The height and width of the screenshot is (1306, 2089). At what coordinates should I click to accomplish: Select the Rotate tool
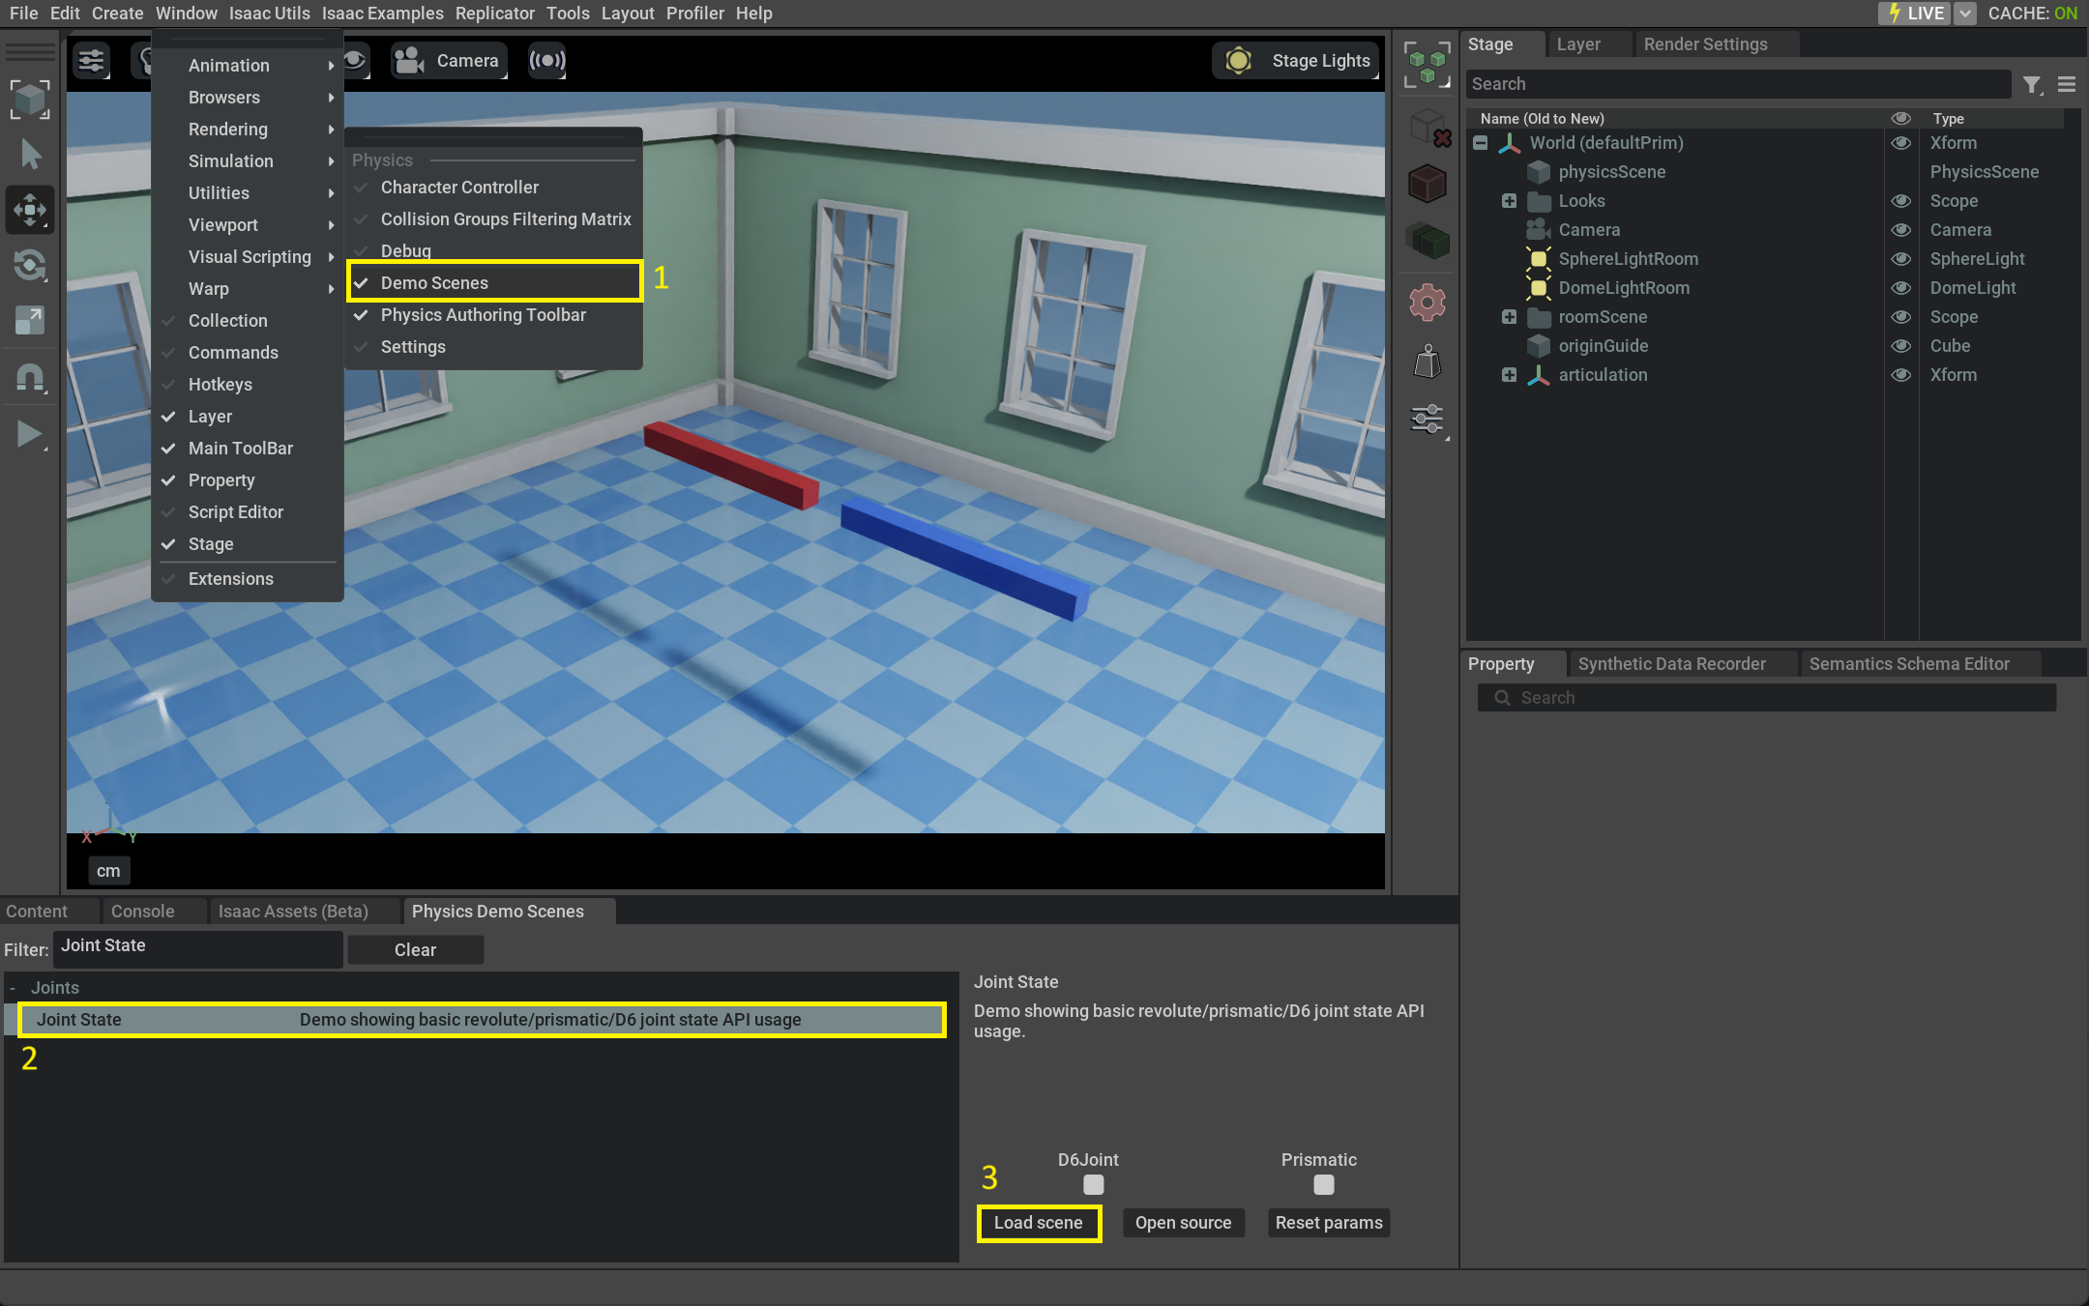[x=30, y=265]
